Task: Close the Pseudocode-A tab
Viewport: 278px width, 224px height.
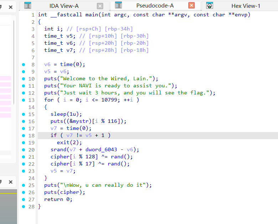Action: tap(192, 6)
